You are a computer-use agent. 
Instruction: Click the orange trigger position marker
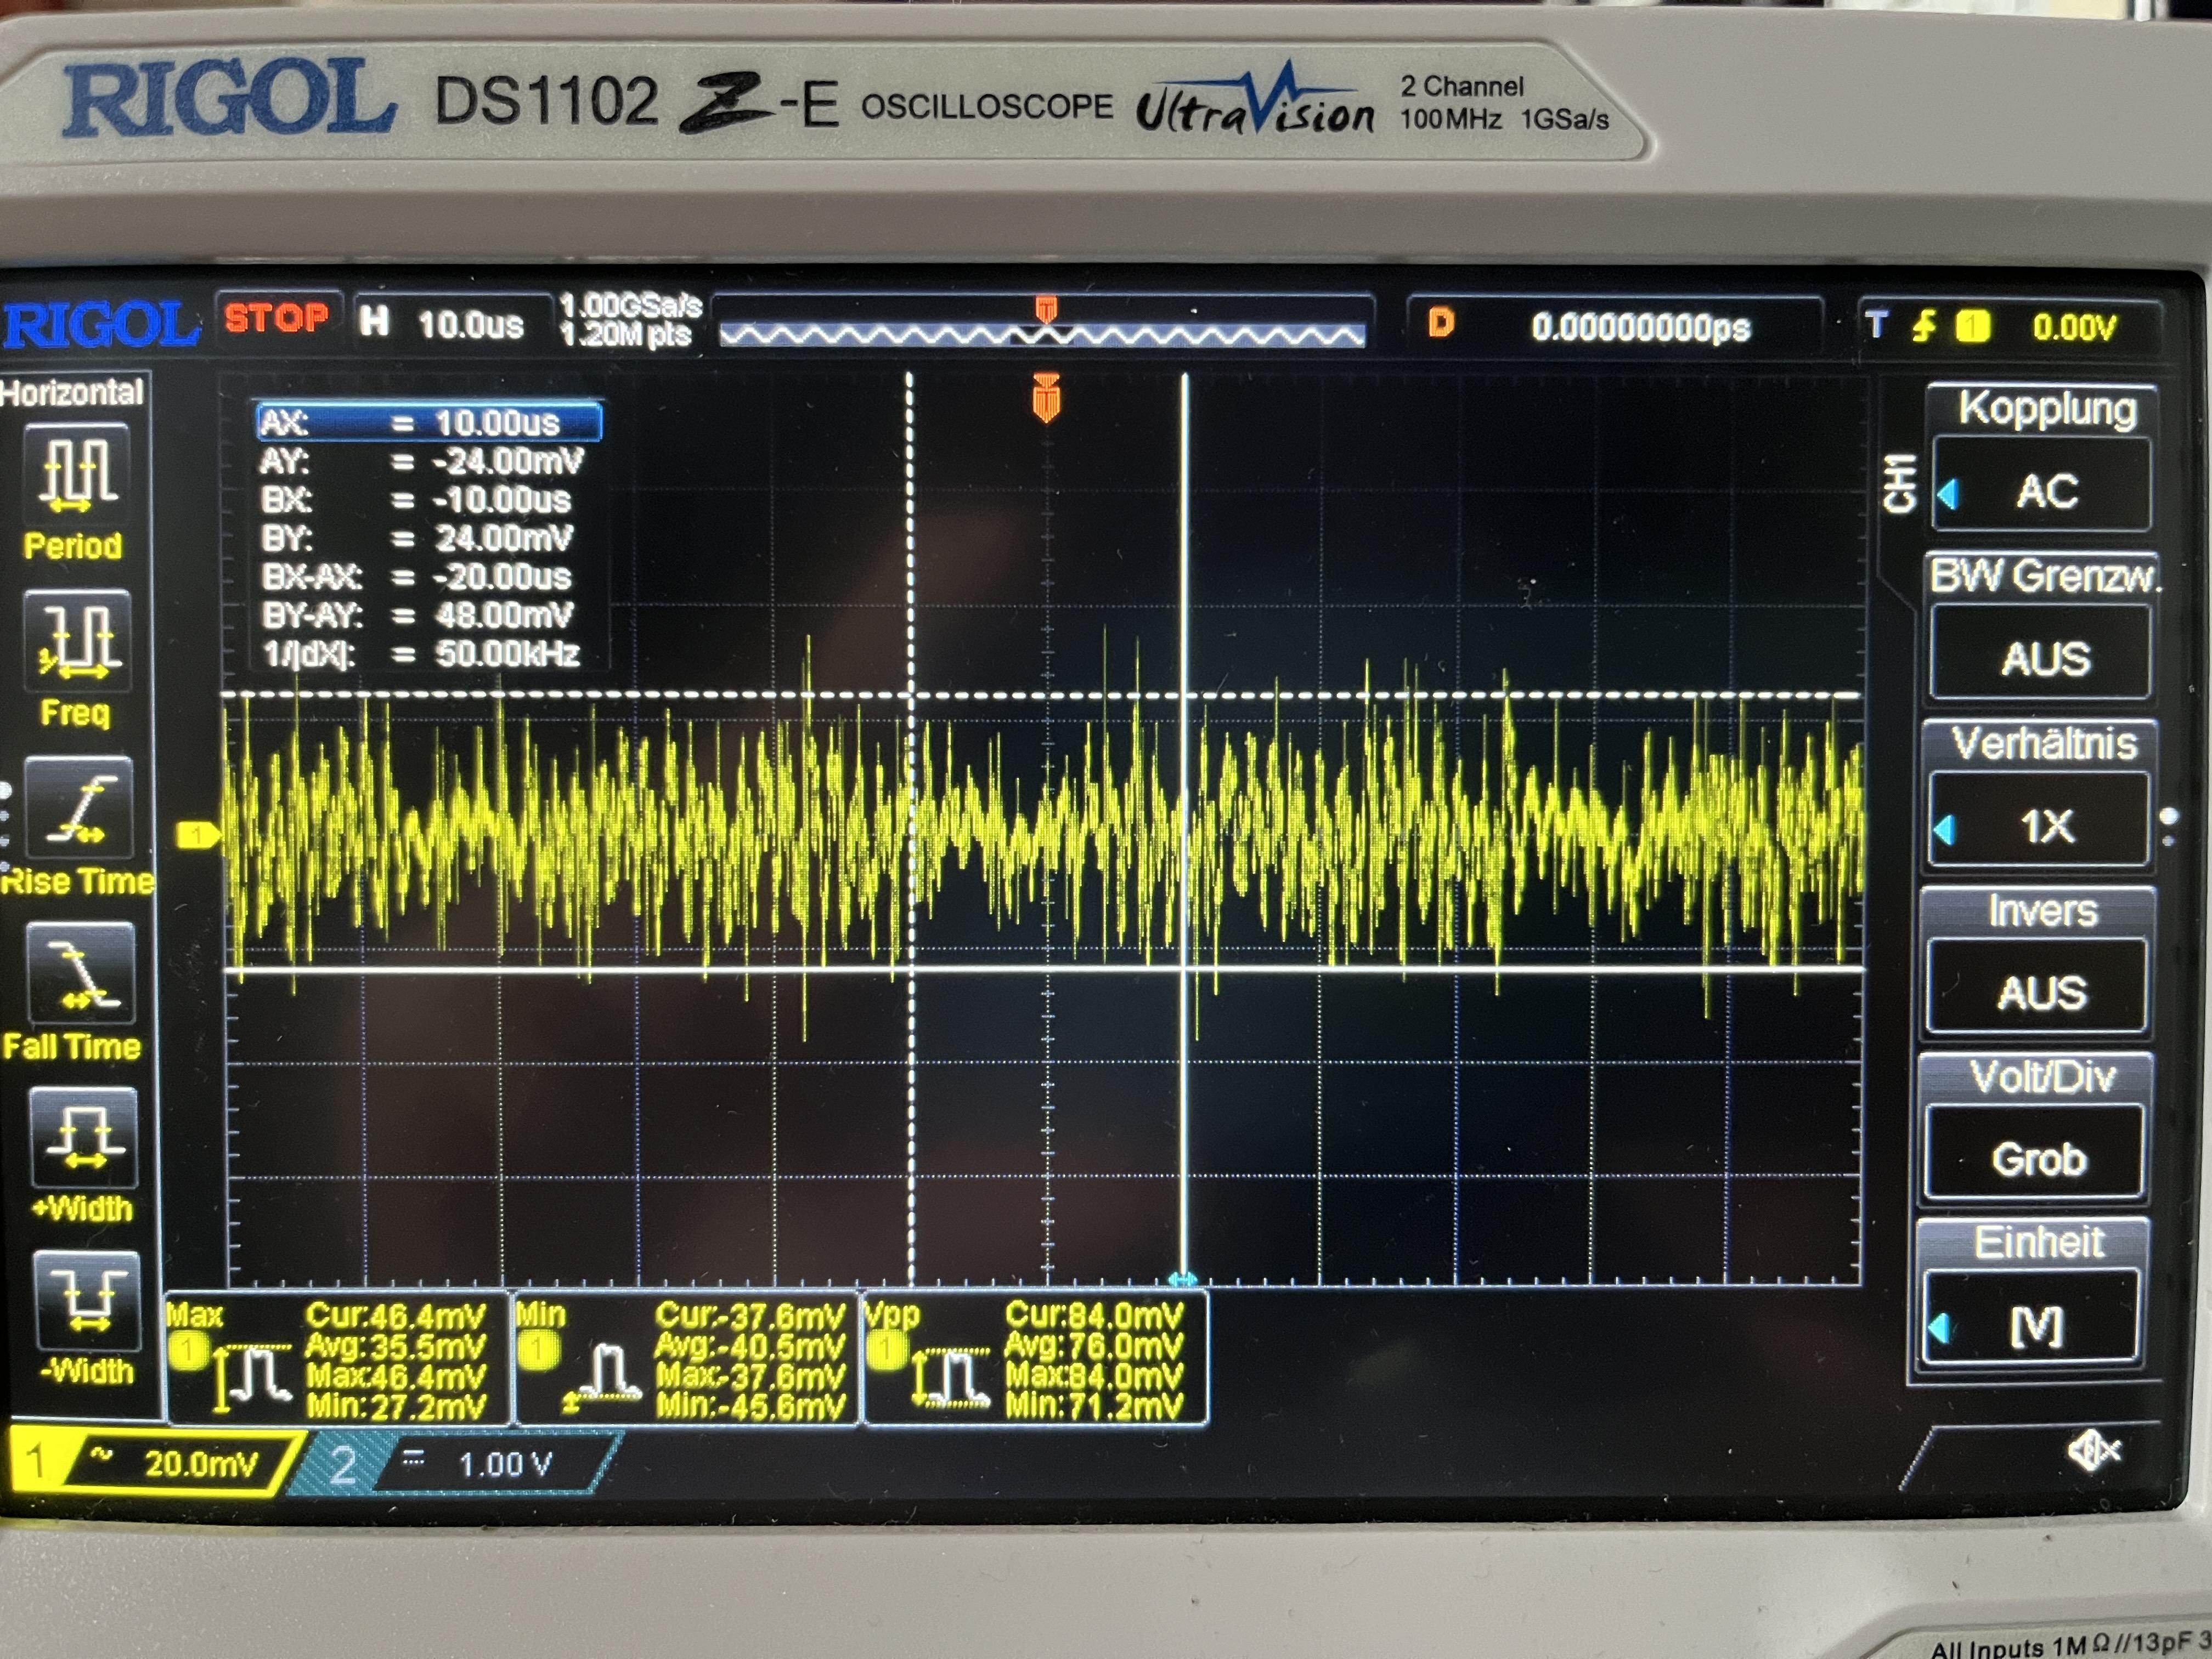pyautogui.click(x=1046, y=398)
